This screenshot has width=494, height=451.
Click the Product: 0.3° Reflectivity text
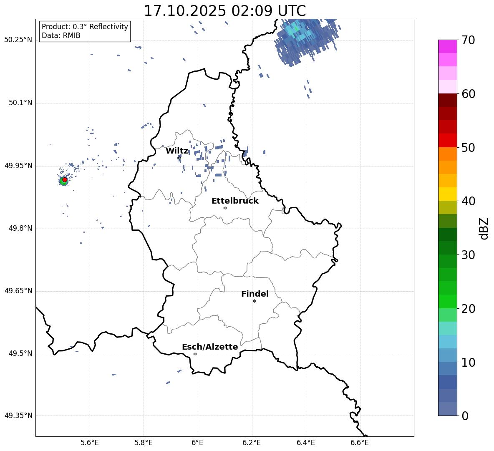85,27
